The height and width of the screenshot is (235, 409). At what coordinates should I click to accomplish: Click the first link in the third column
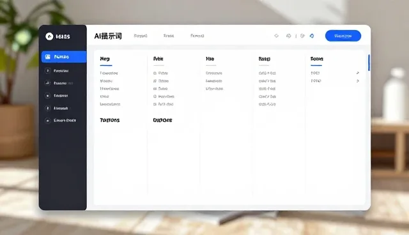214,73
